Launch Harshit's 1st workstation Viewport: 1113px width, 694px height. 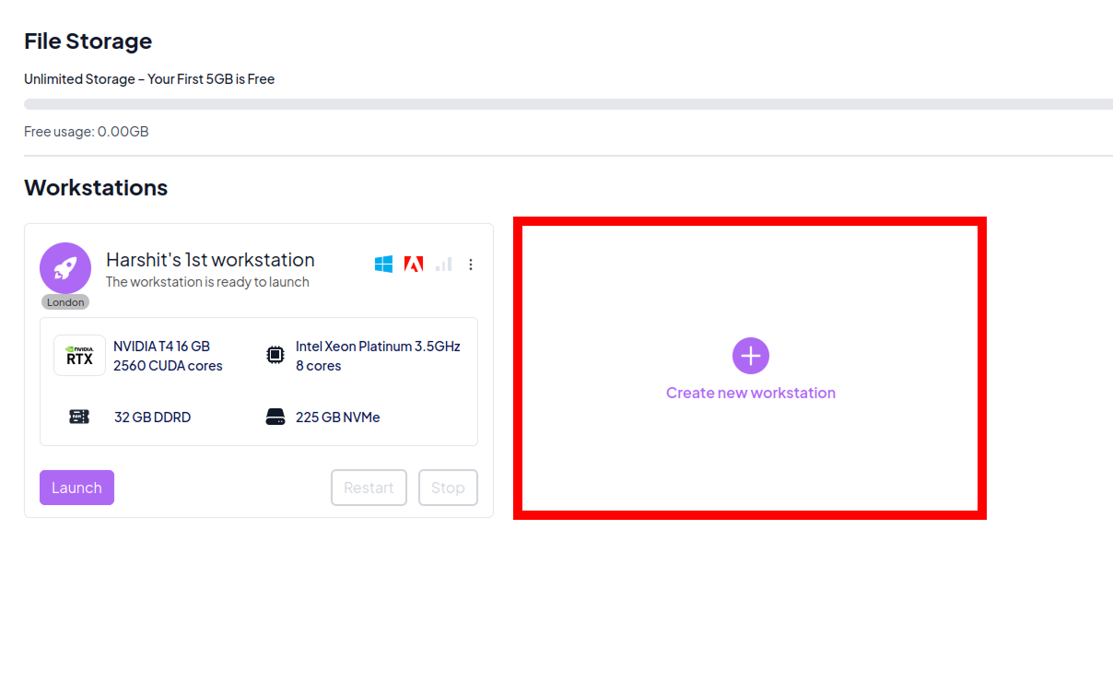(76, 488)
